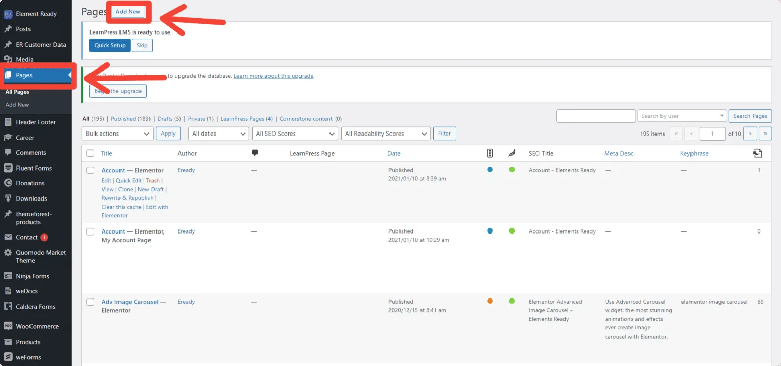781x366 pixels.
Task: Check the Account — Elementor page row
Action: coord(90,170)
